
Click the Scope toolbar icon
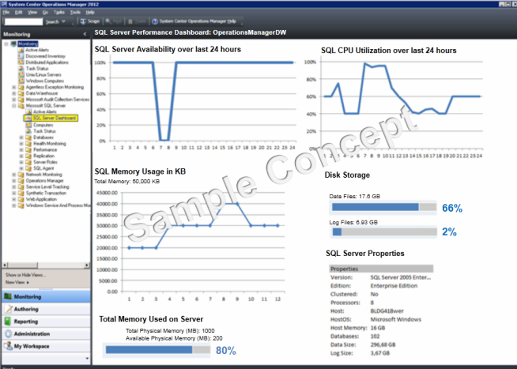point(83,21)
